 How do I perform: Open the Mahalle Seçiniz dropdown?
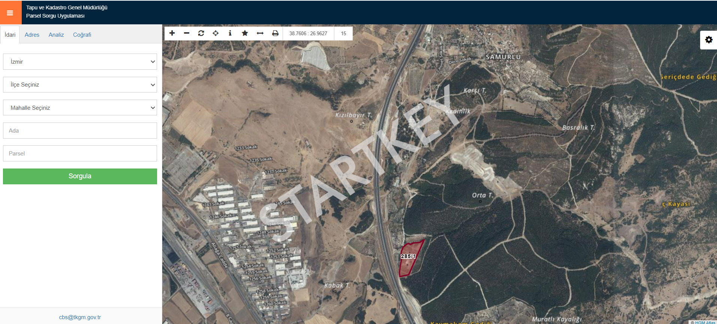[80, 108]
